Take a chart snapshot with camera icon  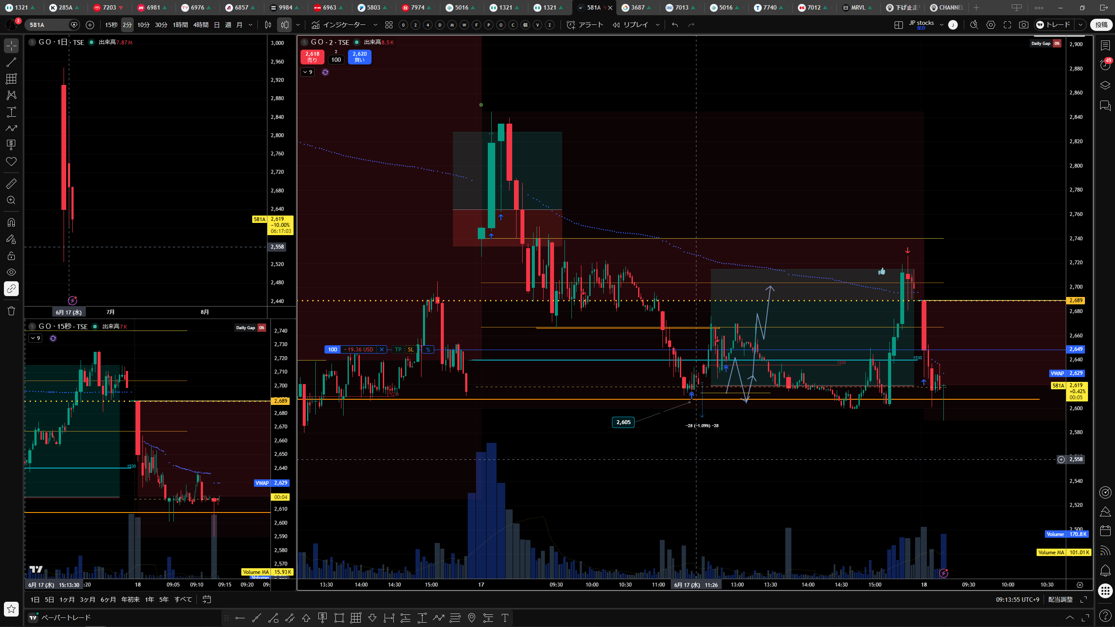1024,25
